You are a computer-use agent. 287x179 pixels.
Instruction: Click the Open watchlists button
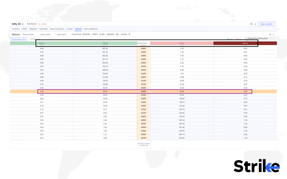266,24
